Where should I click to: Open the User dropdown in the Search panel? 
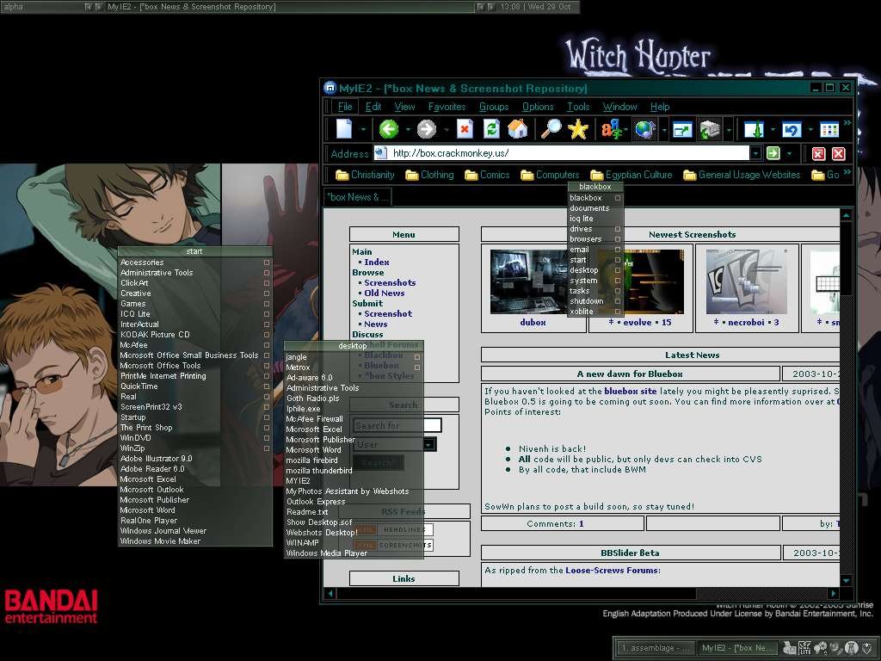point(428,445)
